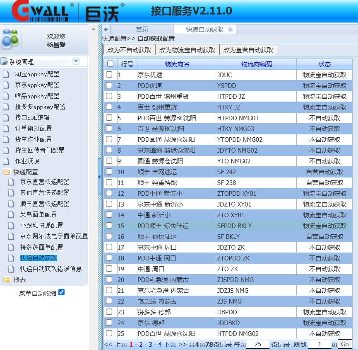Check the row 1 京东优速 checkbox

tap(109, 74)
